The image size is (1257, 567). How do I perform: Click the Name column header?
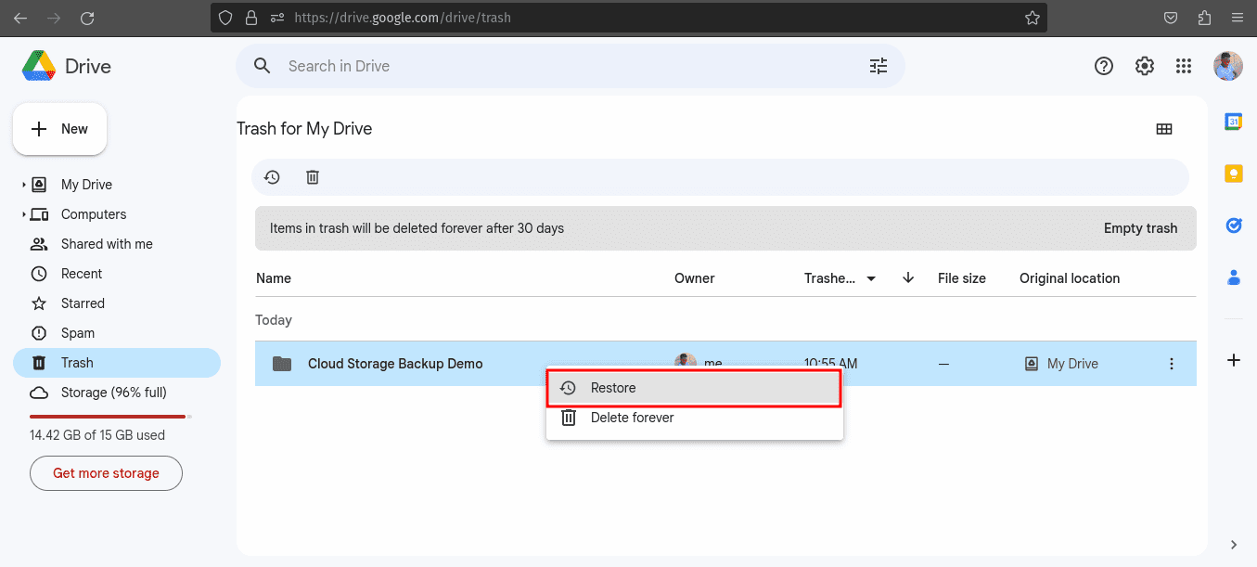pyautogui.click(x=274, y=278)
